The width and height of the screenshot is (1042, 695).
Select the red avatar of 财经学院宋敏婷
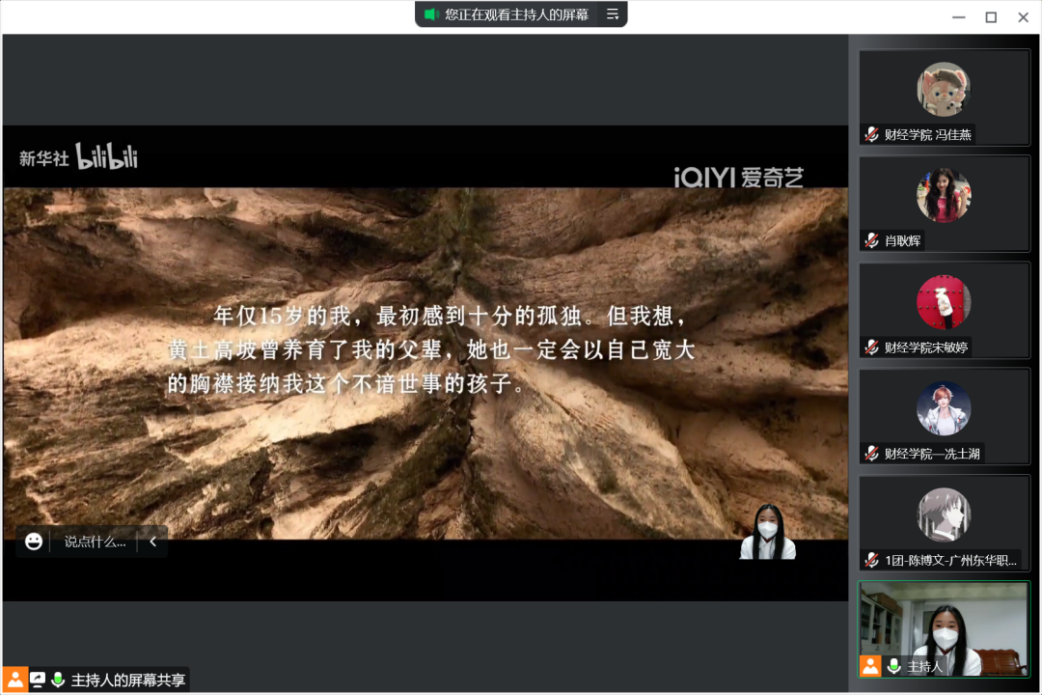[x=944, y=302]
